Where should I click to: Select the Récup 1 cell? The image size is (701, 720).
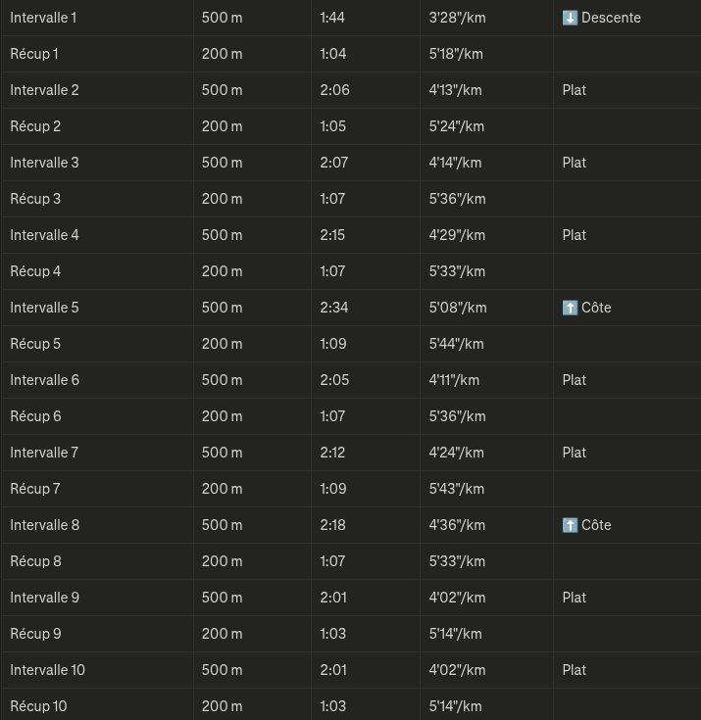pyautogui.click(x=34, y=54)
